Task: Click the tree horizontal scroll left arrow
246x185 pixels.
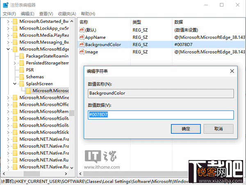Action: 4,174
